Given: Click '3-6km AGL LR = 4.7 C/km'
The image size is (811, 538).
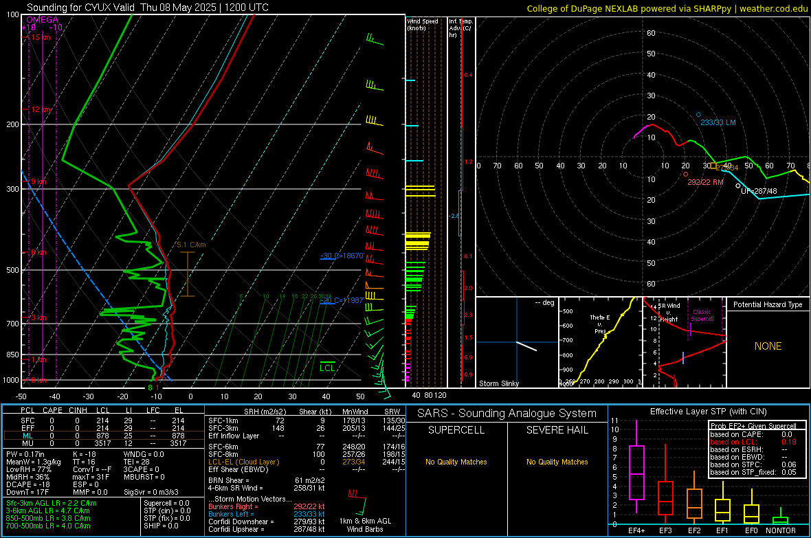Looking at the screenshot, I should click(x=48, y=511).
